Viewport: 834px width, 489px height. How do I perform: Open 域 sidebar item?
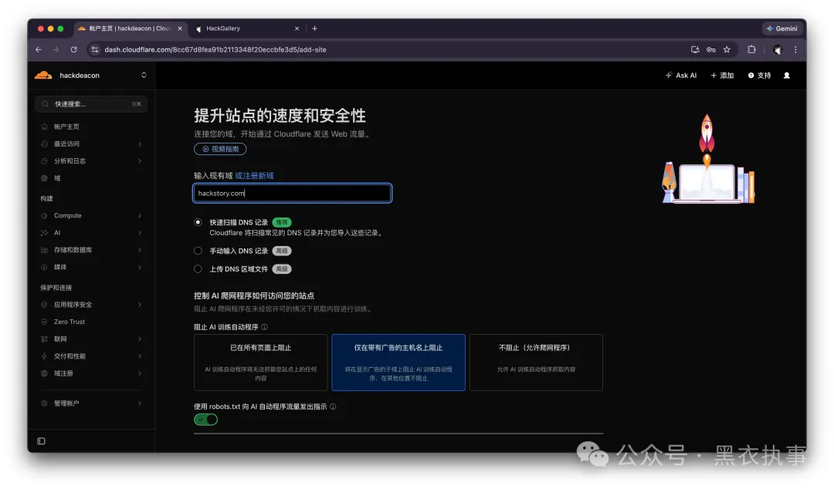coord(91,178)
